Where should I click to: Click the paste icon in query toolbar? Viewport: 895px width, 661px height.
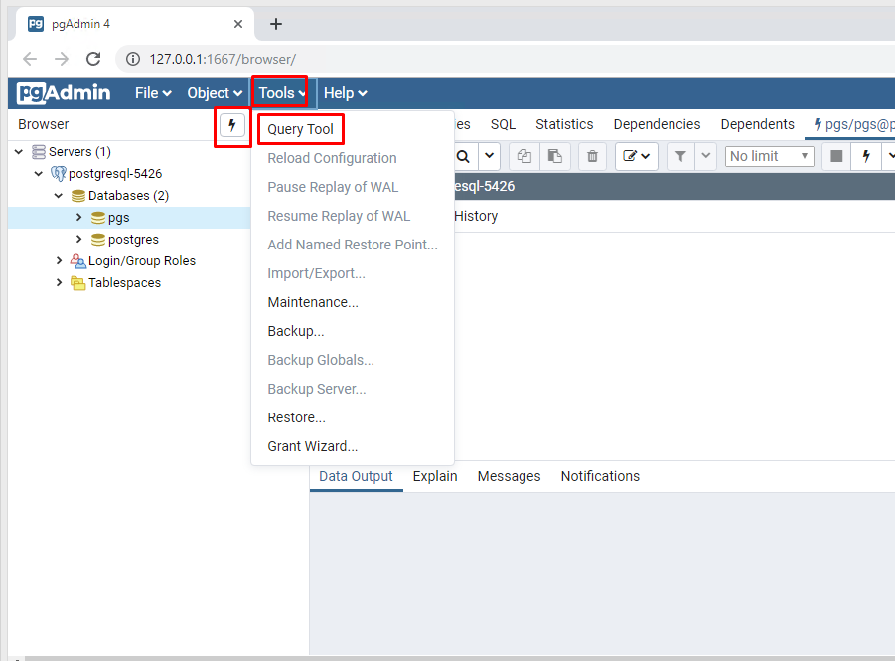click(554, 156)
